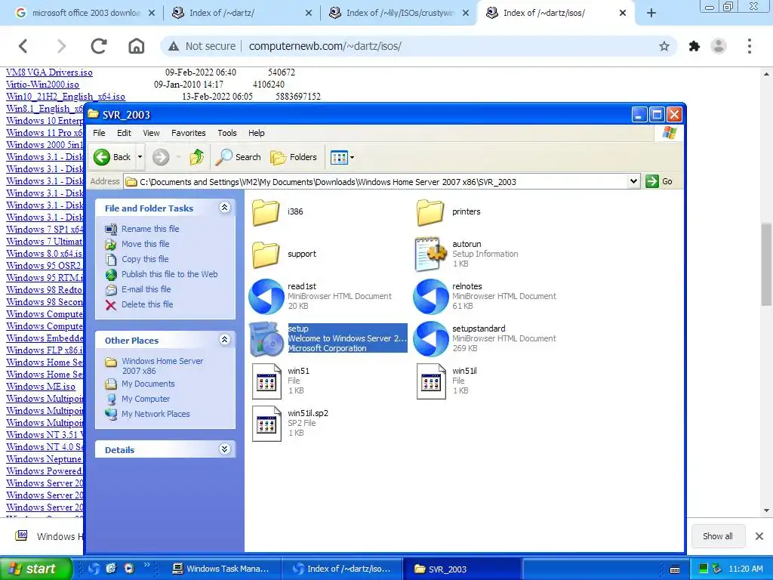This screenshot has height=580, width=773.
Task: Click the Explorer Forward arrow button
Action: point(161,157)
